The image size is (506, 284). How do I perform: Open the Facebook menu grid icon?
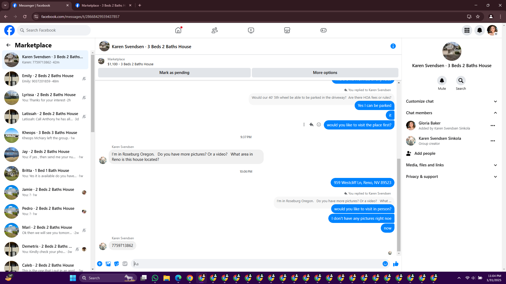click(x=467, y=30)
